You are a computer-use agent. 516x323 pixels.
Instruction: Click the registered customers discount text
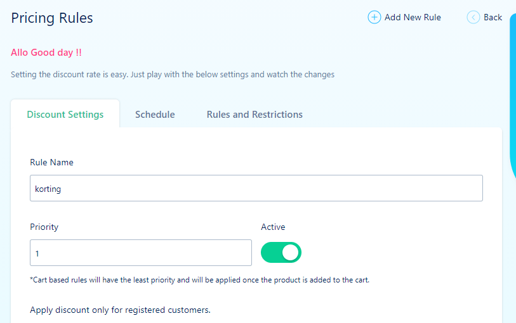[x=120, y=310]
